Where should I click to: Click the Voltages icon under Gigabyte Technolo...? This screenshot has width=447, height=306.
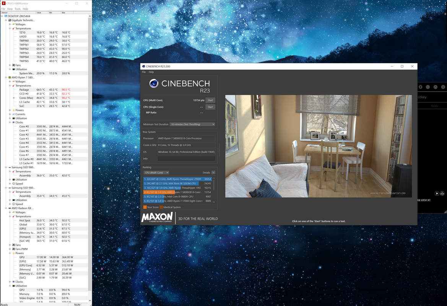[x=13, y=24]
